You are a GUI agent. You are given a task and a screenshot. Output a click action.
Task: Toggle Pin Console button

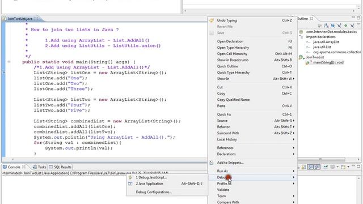pyautogui.click(x=326, y=167)
